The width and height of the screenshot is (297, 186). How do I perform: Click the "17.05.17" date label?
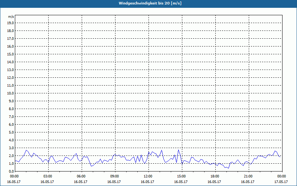(x=281, y=182)
